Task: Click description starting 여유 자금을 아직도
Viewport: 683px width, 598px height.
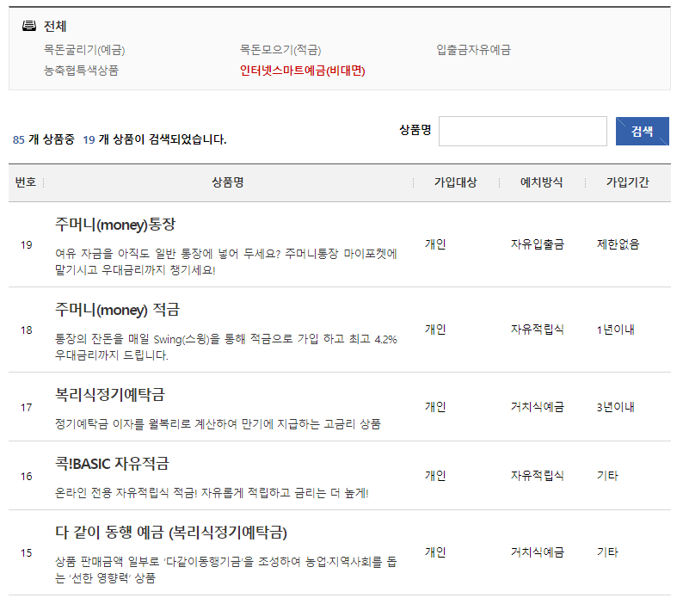Action: pyautogui.click(x=226, y=262)
